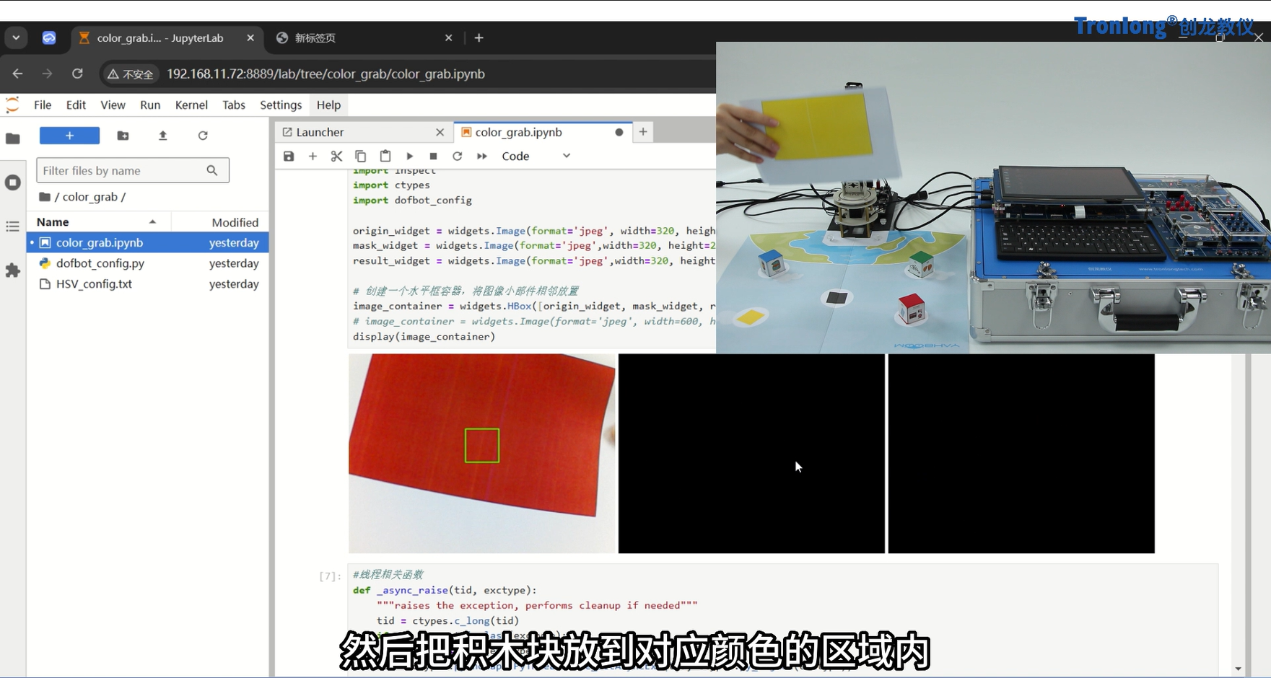Open the cell type Code dropdown
This screenshot has height=678, width=1271.
click(x=536, y=156)
